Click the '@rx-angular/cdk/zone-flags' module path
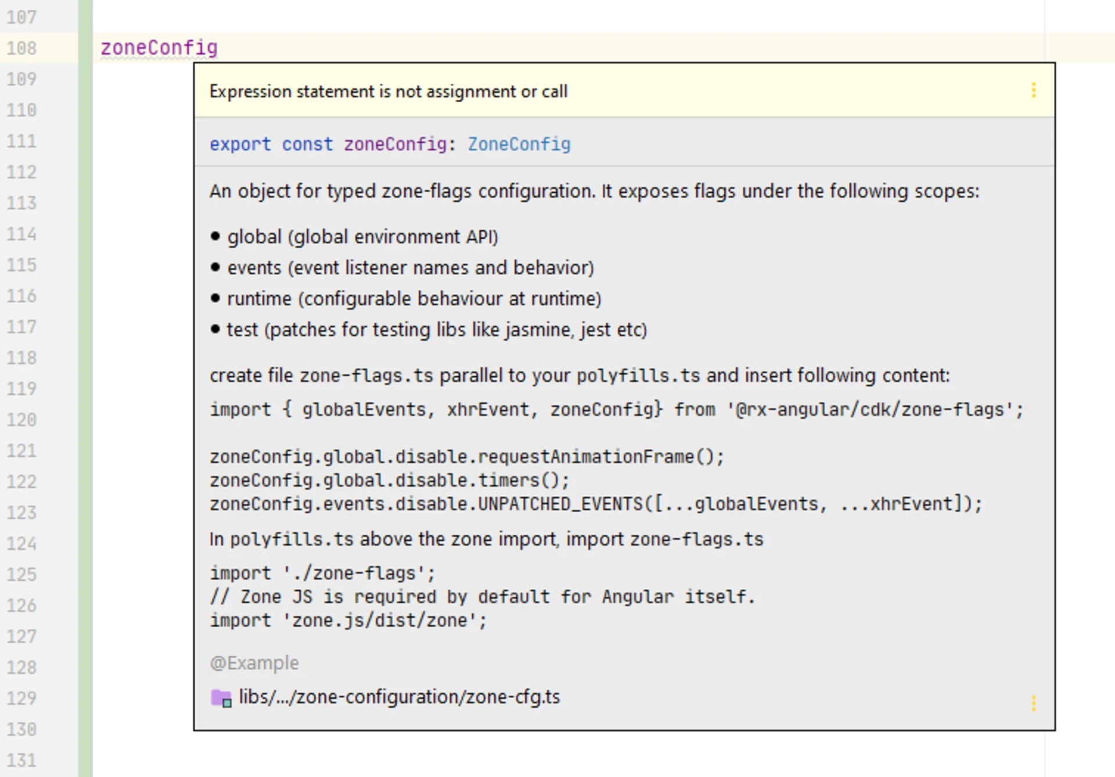The image size is (1115, 777). click(x=876, y=409)
